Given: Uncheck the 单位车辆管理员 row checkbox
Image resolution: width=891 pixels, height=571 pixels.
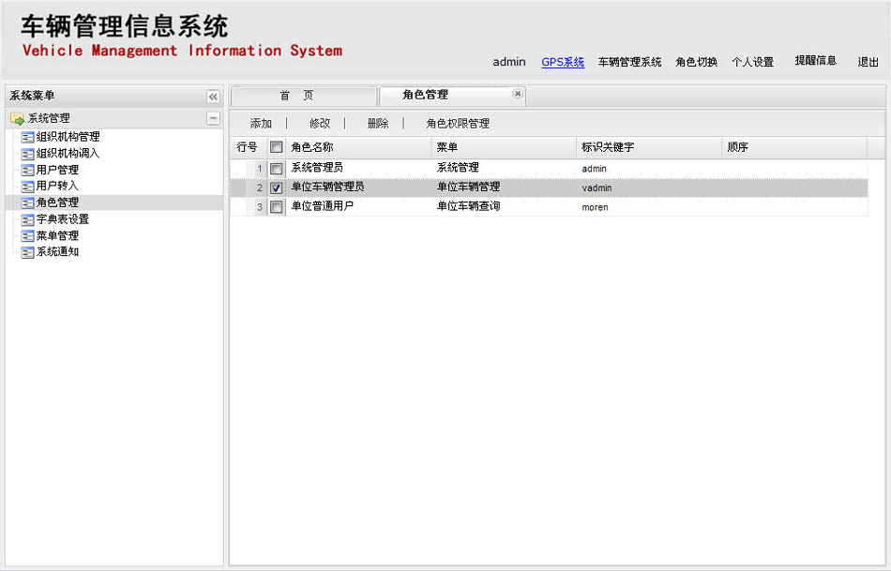Looking at the screenshot, I should (277, 188).
